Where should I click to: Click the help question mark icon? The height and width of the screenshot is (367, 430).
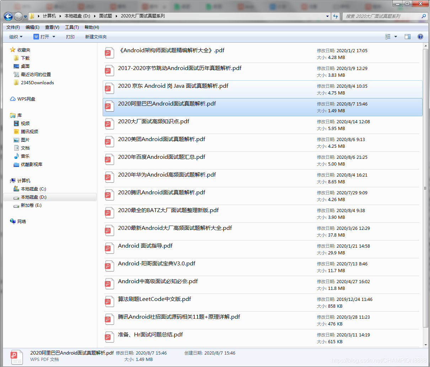point(420,37)
